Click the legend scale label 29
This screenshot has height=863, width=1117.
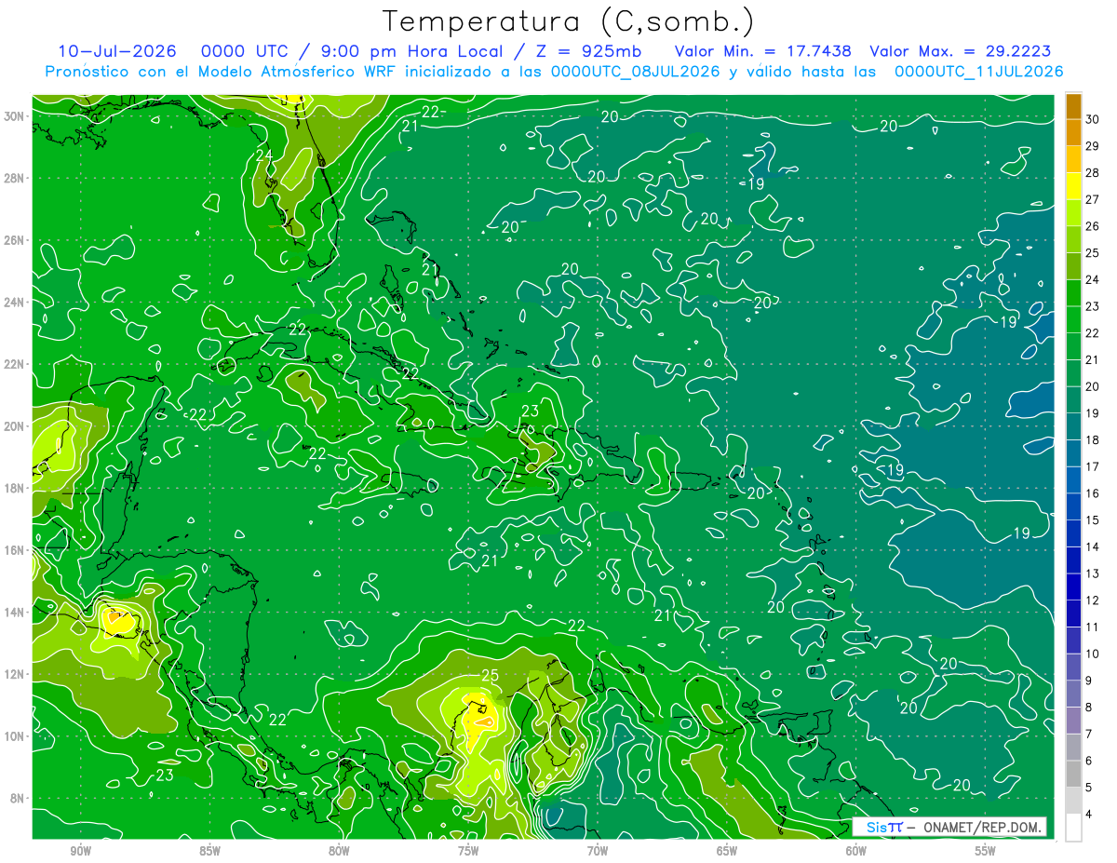[x=1093, y=146]
